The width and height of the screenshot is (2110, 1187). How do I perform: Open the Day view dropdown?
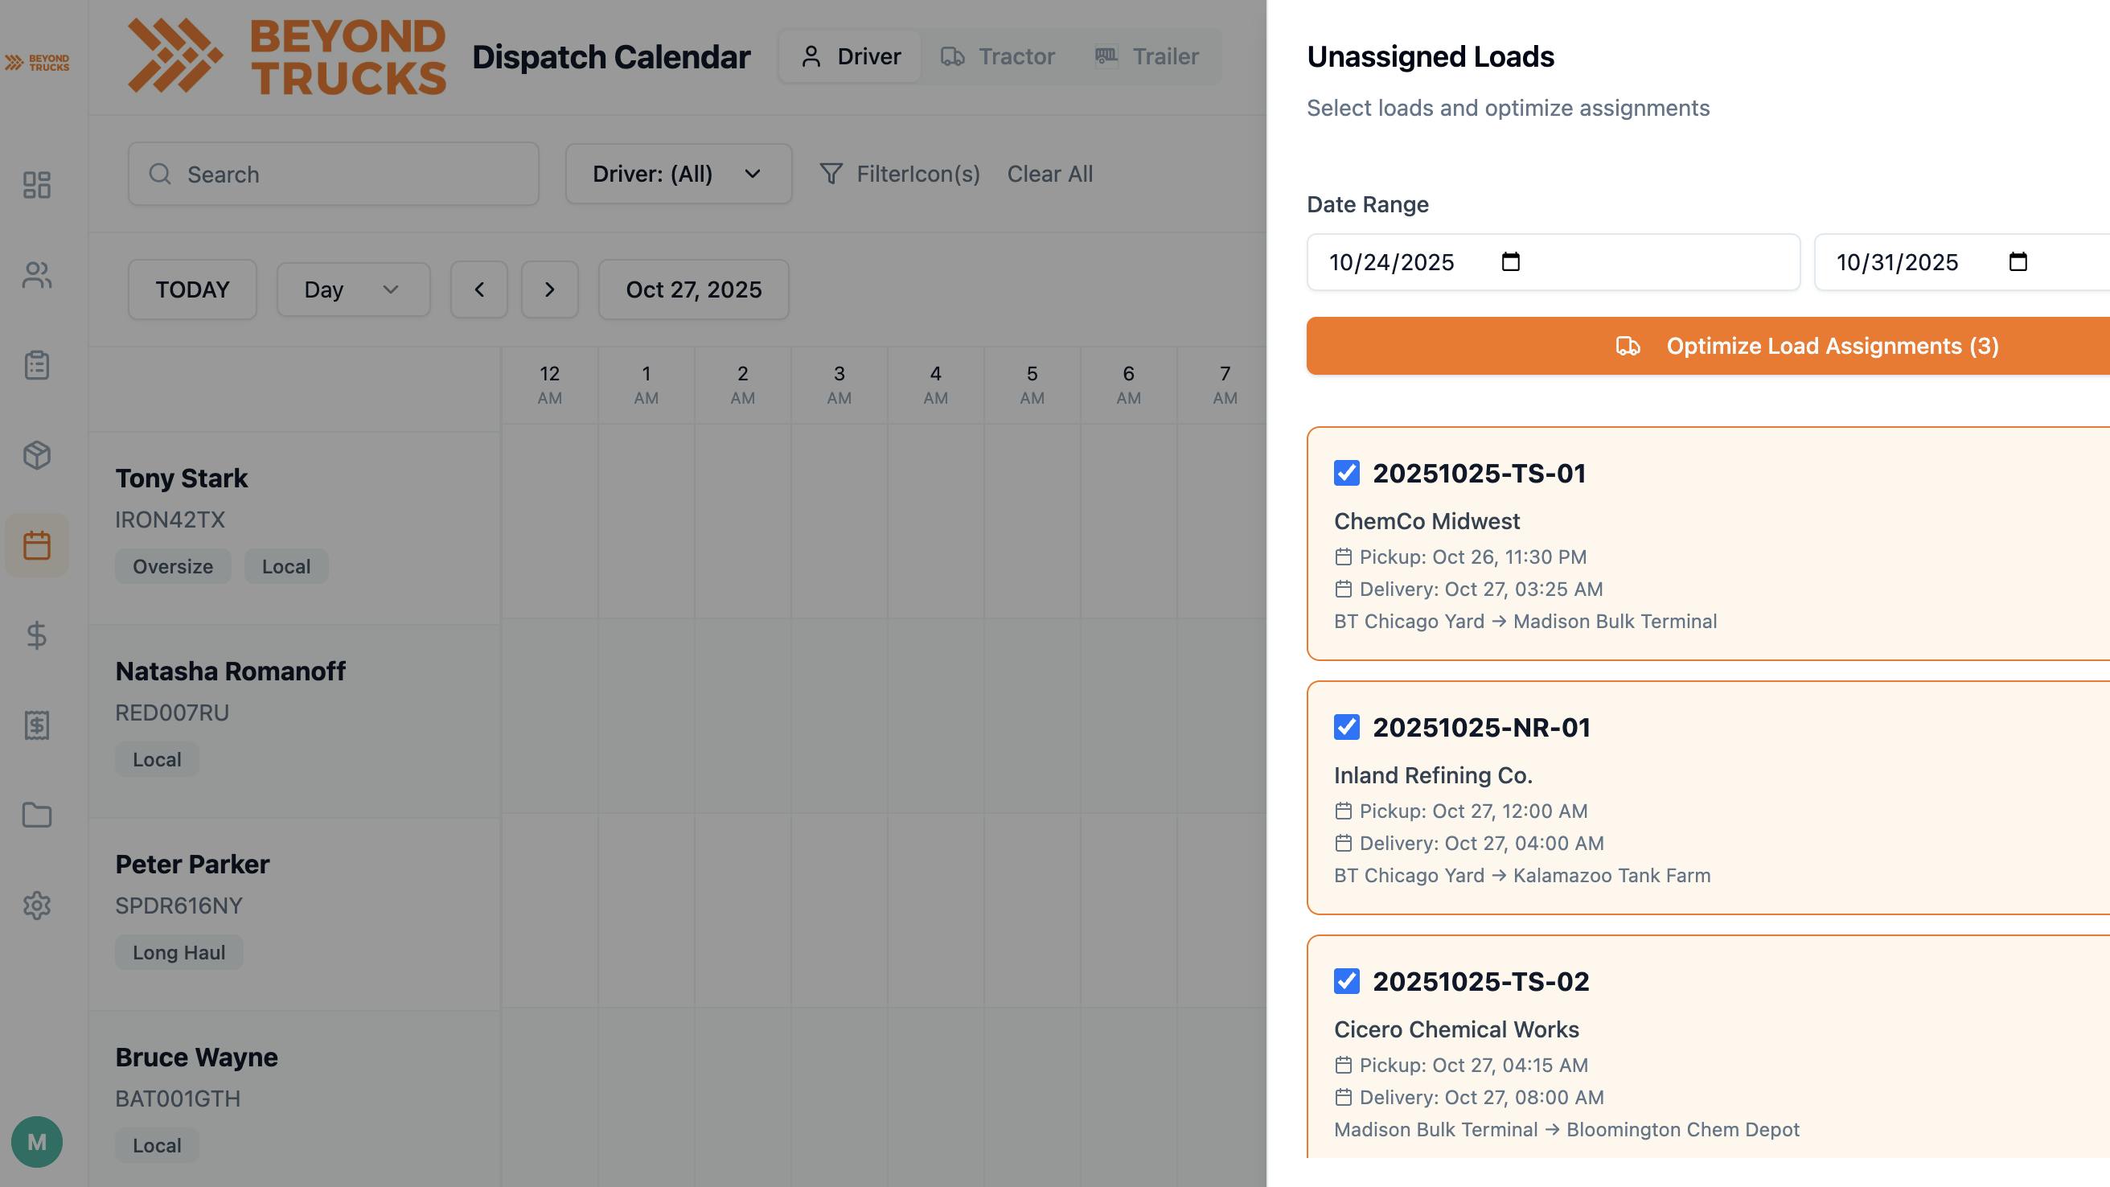[x=352, y=290]
